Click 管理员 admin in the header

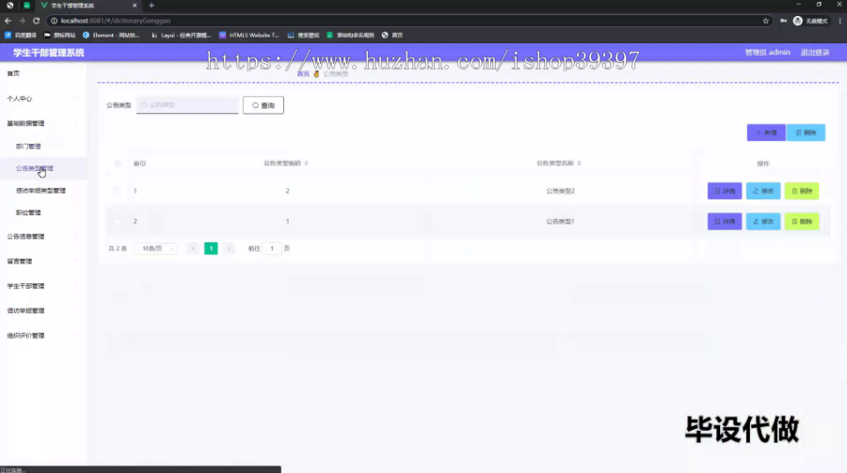coord(767,53)
